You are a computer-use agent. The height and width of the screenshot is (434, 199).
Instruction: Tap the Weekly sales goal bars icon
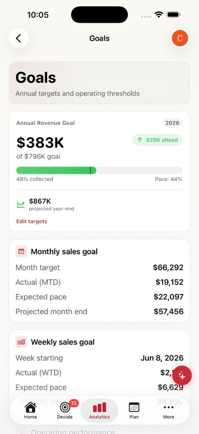21,342
